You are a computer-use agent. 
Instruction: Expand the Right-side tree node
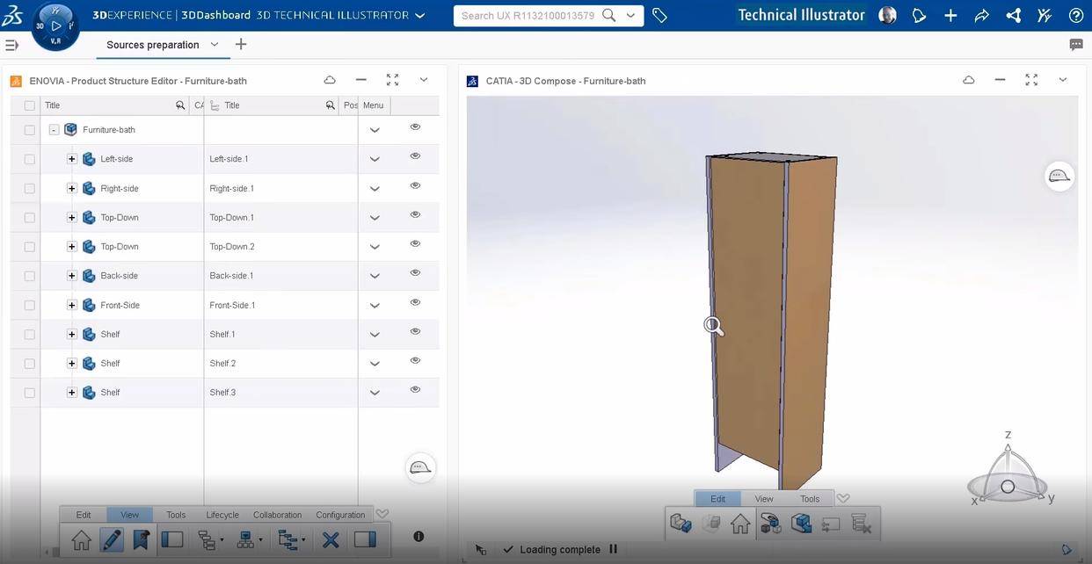tap(72, 189)
